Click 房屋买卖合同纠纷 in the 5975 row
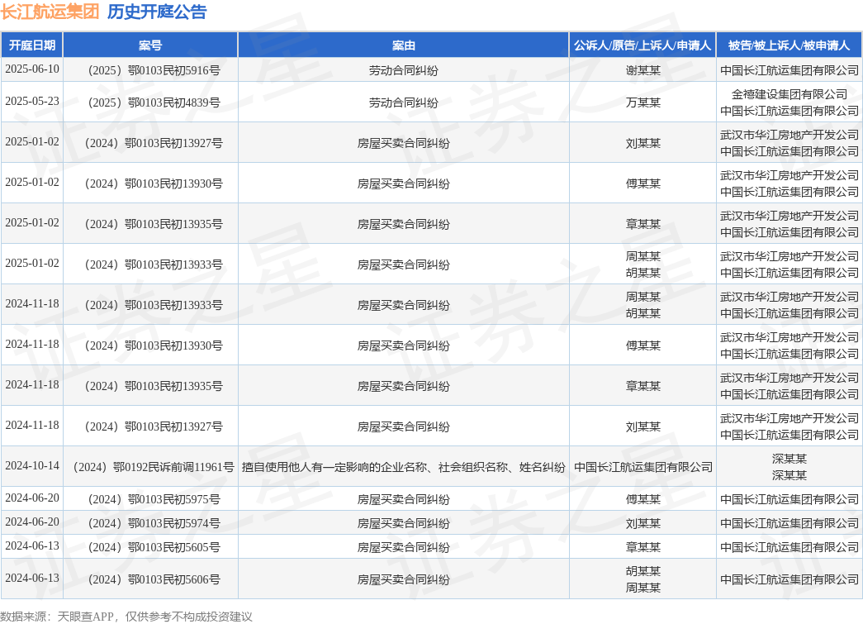863x624 pixels. click(x=404, y=499)
